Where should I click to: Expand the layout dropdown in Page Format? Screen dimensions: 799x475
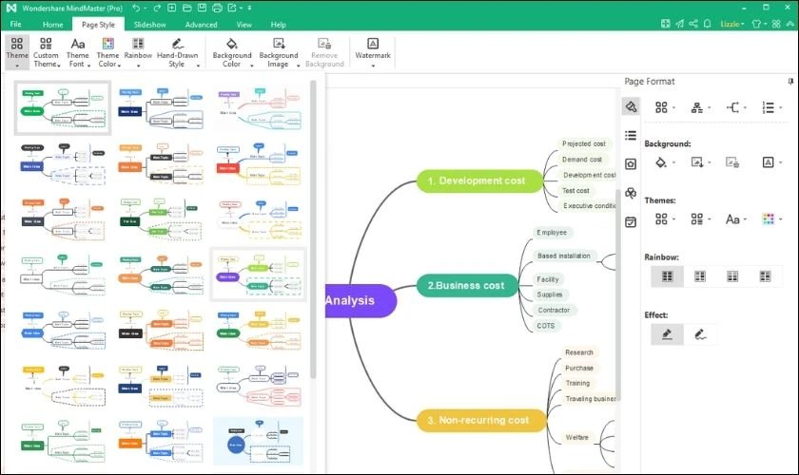(665, 107)
